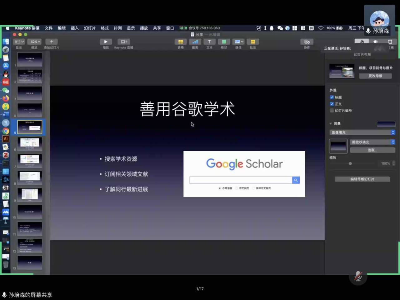Collapse the 背景 background section triangle
Screen dimensions: 400x300
[331, 124]
